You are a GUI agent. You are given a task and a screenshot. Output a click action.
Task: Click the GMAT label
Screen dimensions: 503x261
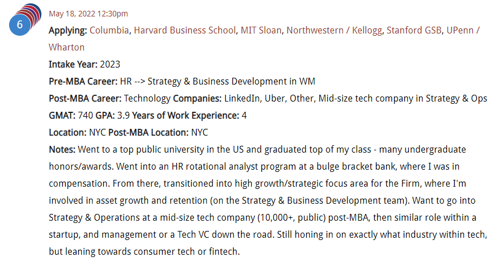point(62,115)
